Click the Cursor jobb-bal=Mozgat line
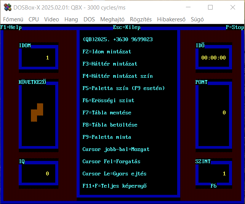This screenshot has height=204, width=245. click(116, 149)
